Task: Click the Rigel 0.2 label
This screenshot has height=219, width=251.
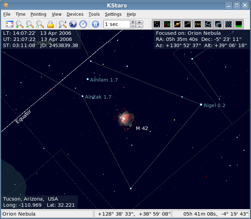Action: pyautogui.click(x=215, y=105)
